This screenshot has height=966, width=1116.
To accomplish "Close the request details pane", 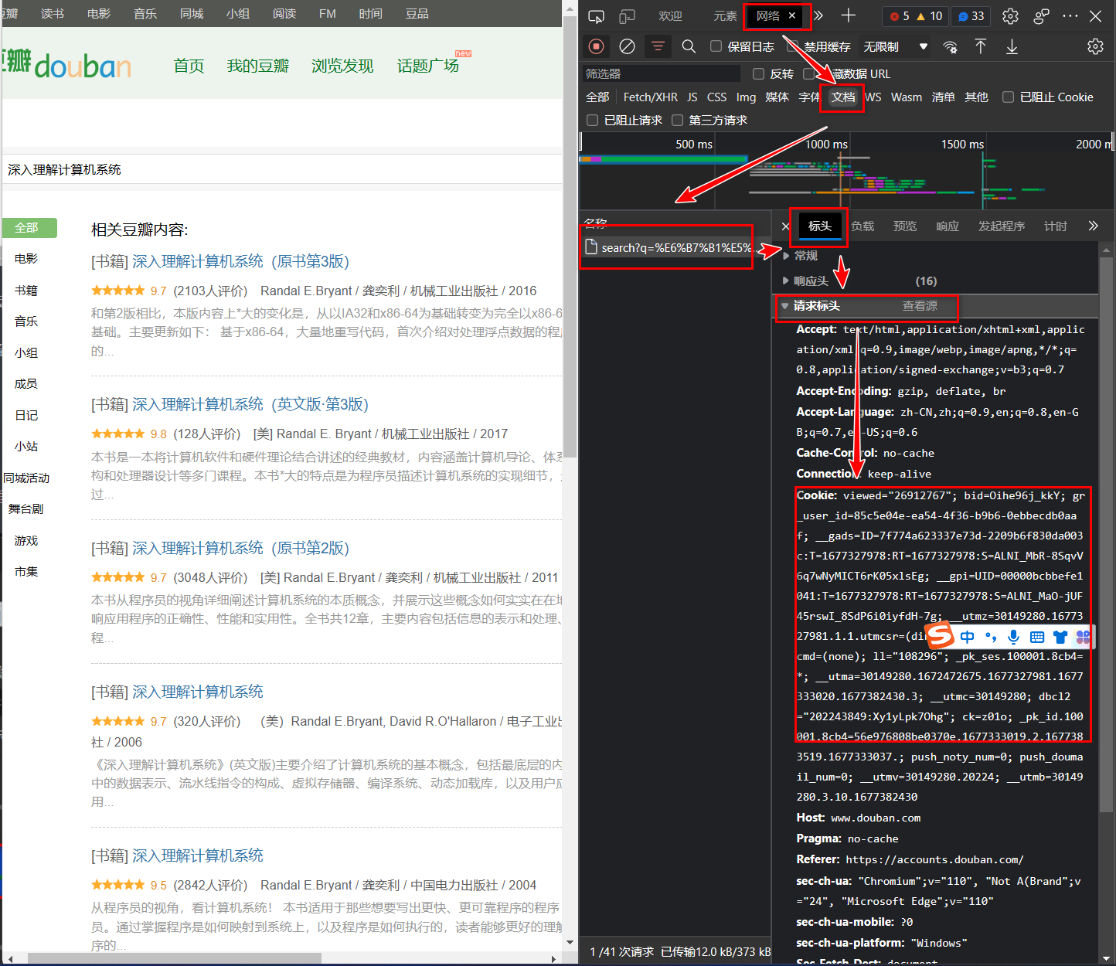I will 785,226.
